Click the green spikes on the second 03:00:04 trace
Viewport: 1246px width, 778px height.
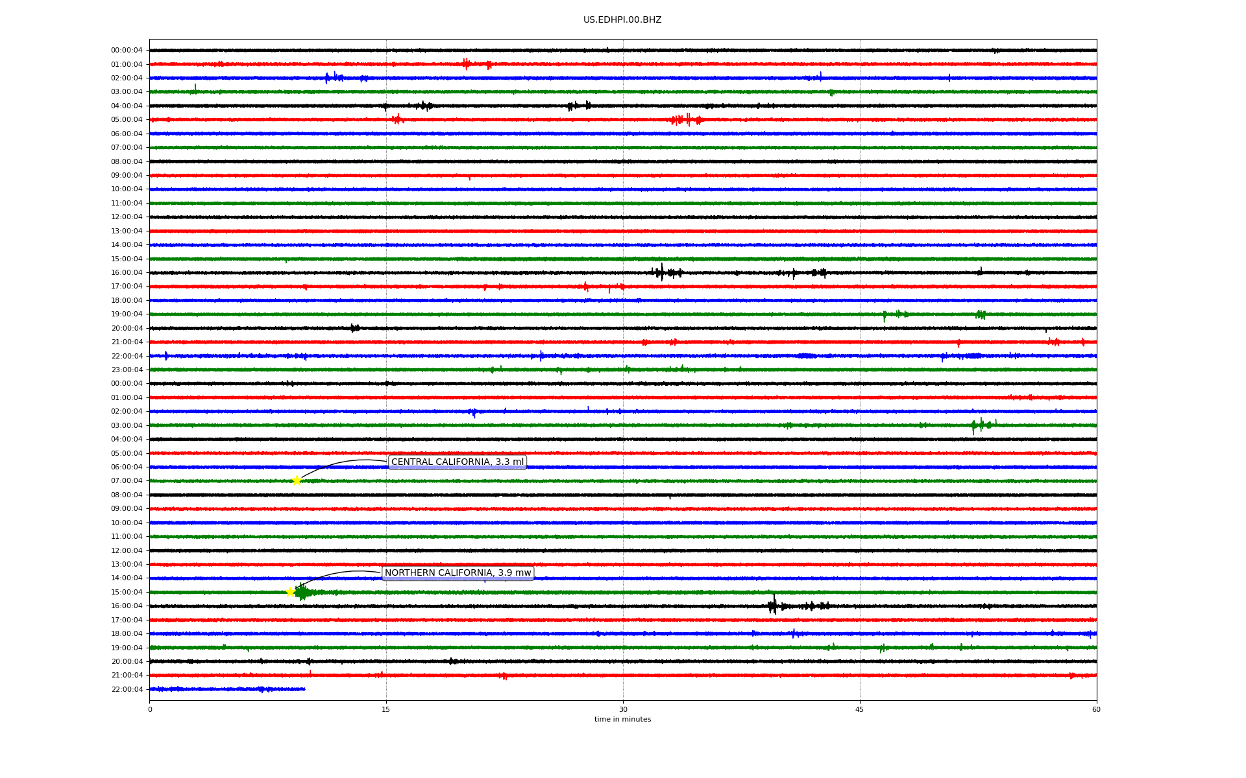980,425
